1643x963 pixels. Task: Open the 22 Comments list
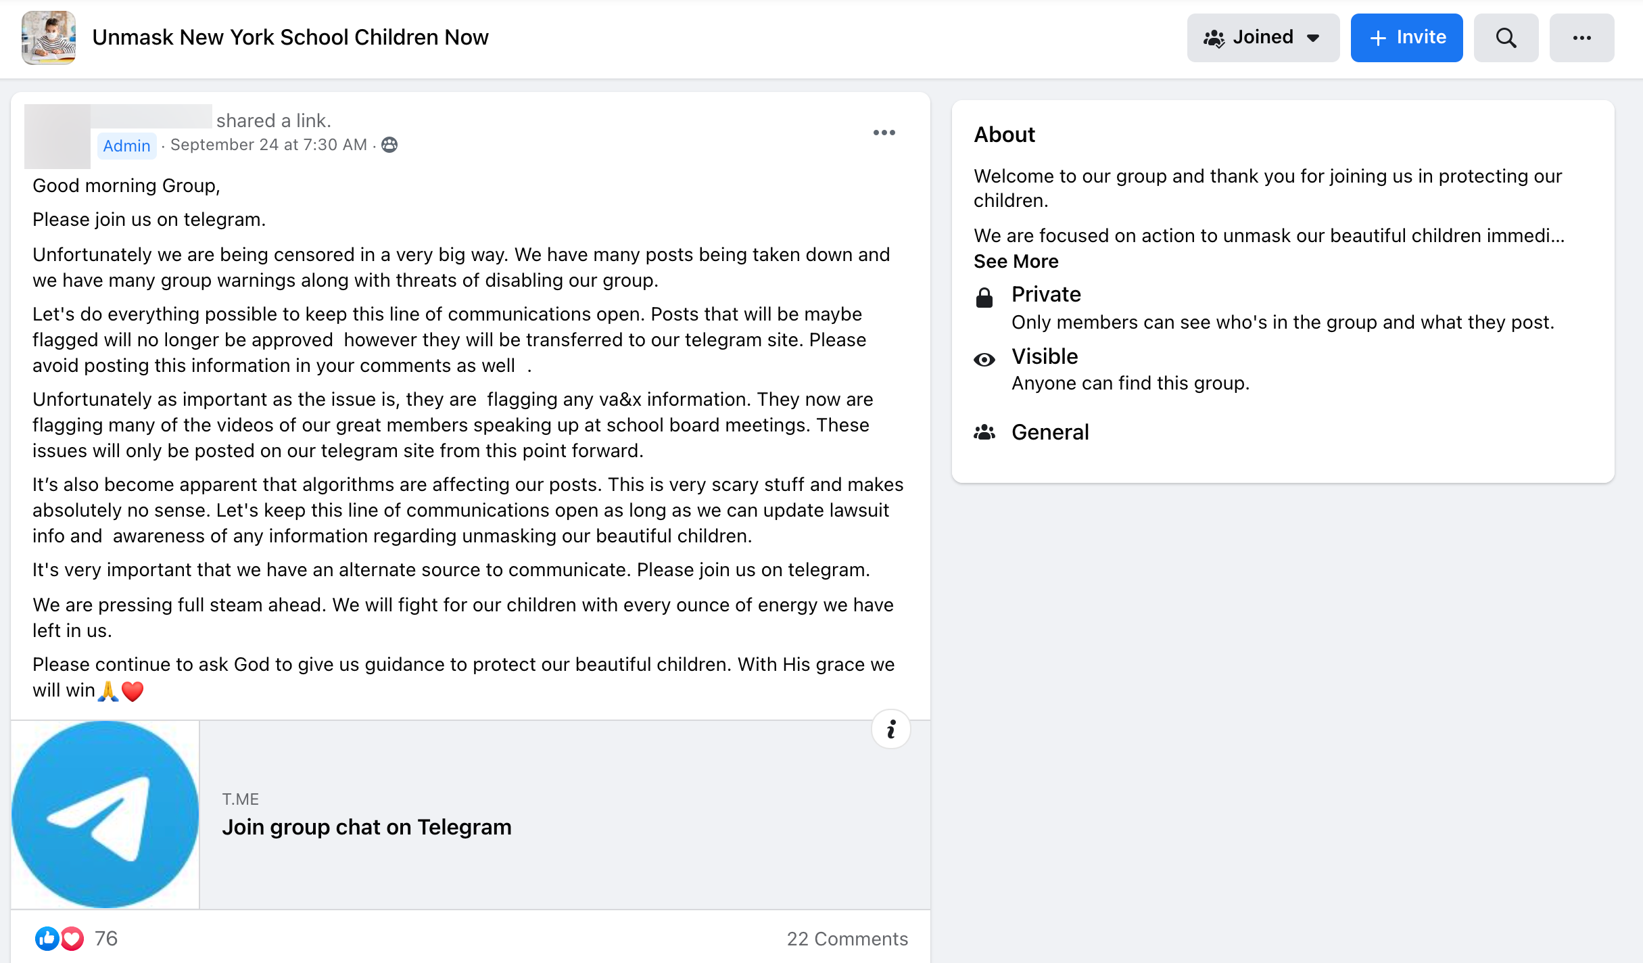click(847, 939)
